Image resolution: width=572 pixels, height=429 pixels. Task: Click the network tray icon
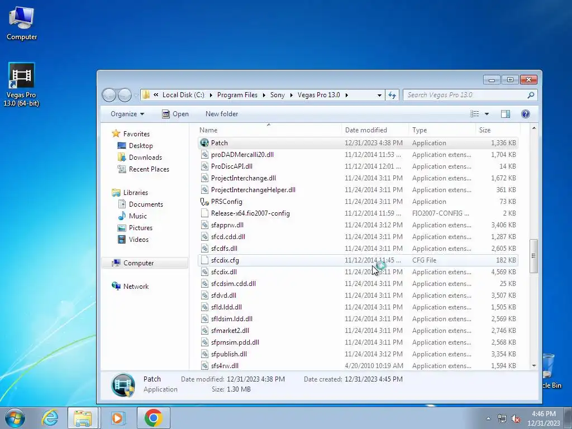(x=502, y=419)
